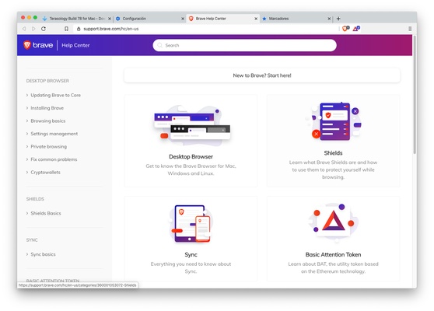Screen dimensions: 434x311
Task: Click the Brave logo in the header
Action: tap(38, 45)
